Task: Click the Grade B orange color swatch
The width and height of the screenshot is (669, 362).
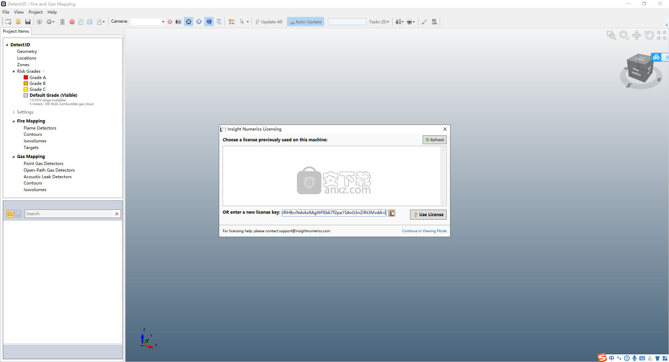Action: [26, 83]
